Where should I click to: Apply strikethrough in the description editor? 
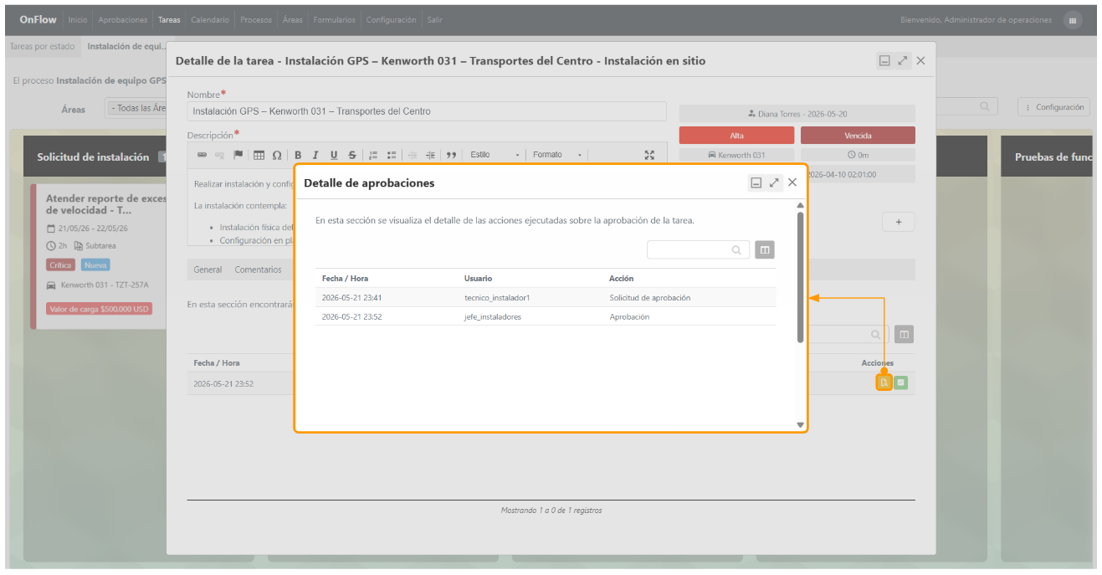click(351, 155)
